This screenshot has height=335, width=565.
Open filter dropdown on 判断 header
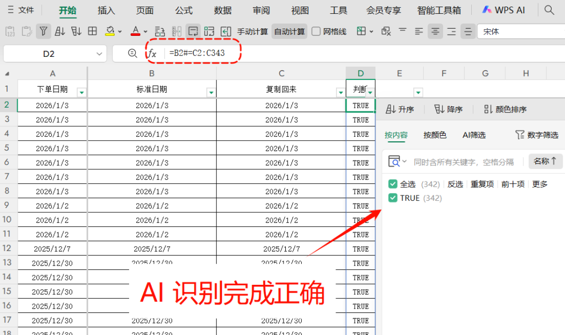[x=370, y=93]
